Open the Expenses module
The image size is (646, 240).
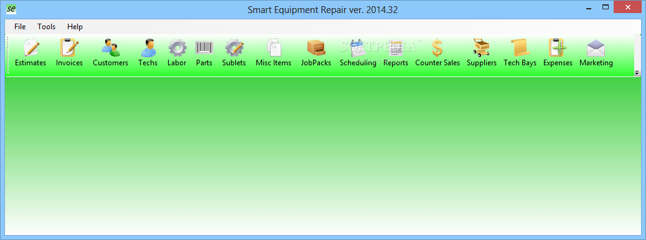click(x=558, y=53)
